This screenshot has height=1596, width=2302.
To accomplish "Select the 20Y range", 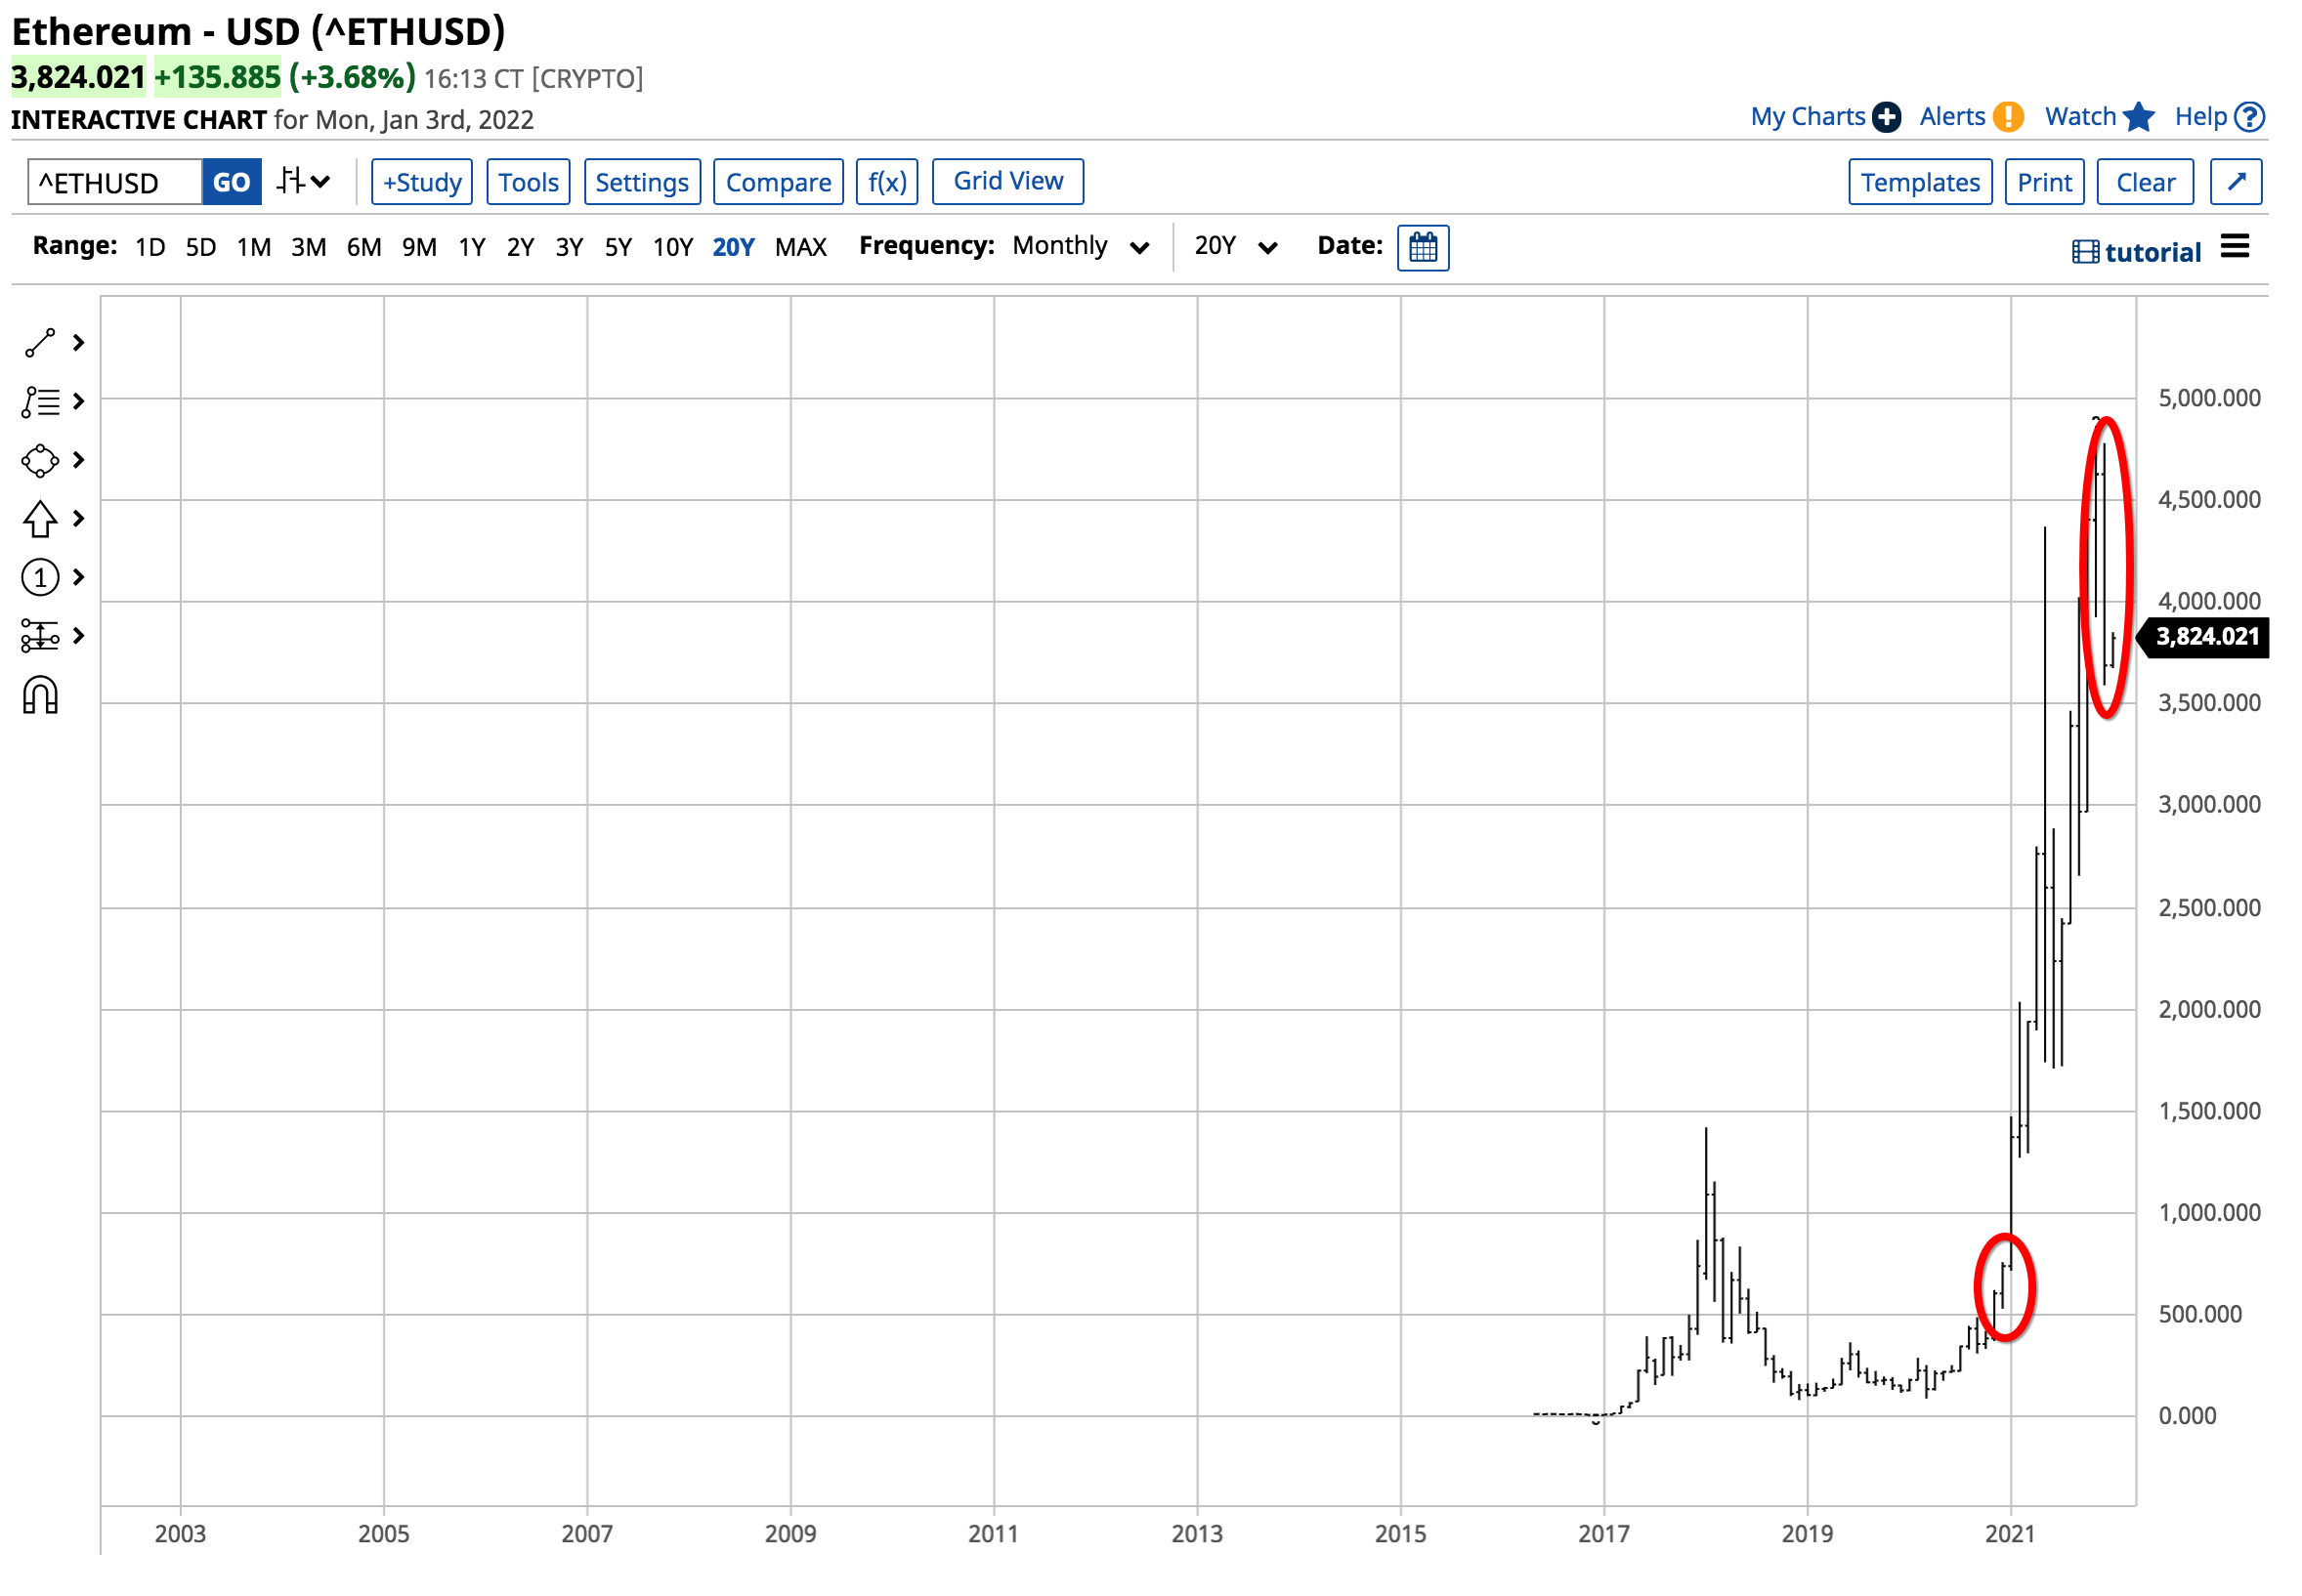I will (734, 247).
